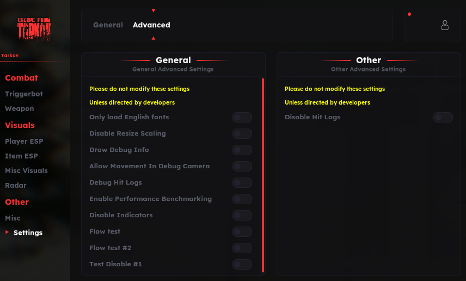Turn on Draw Debug Info
The width and height of the screenshot is (466, 281).
pos(242,150)
